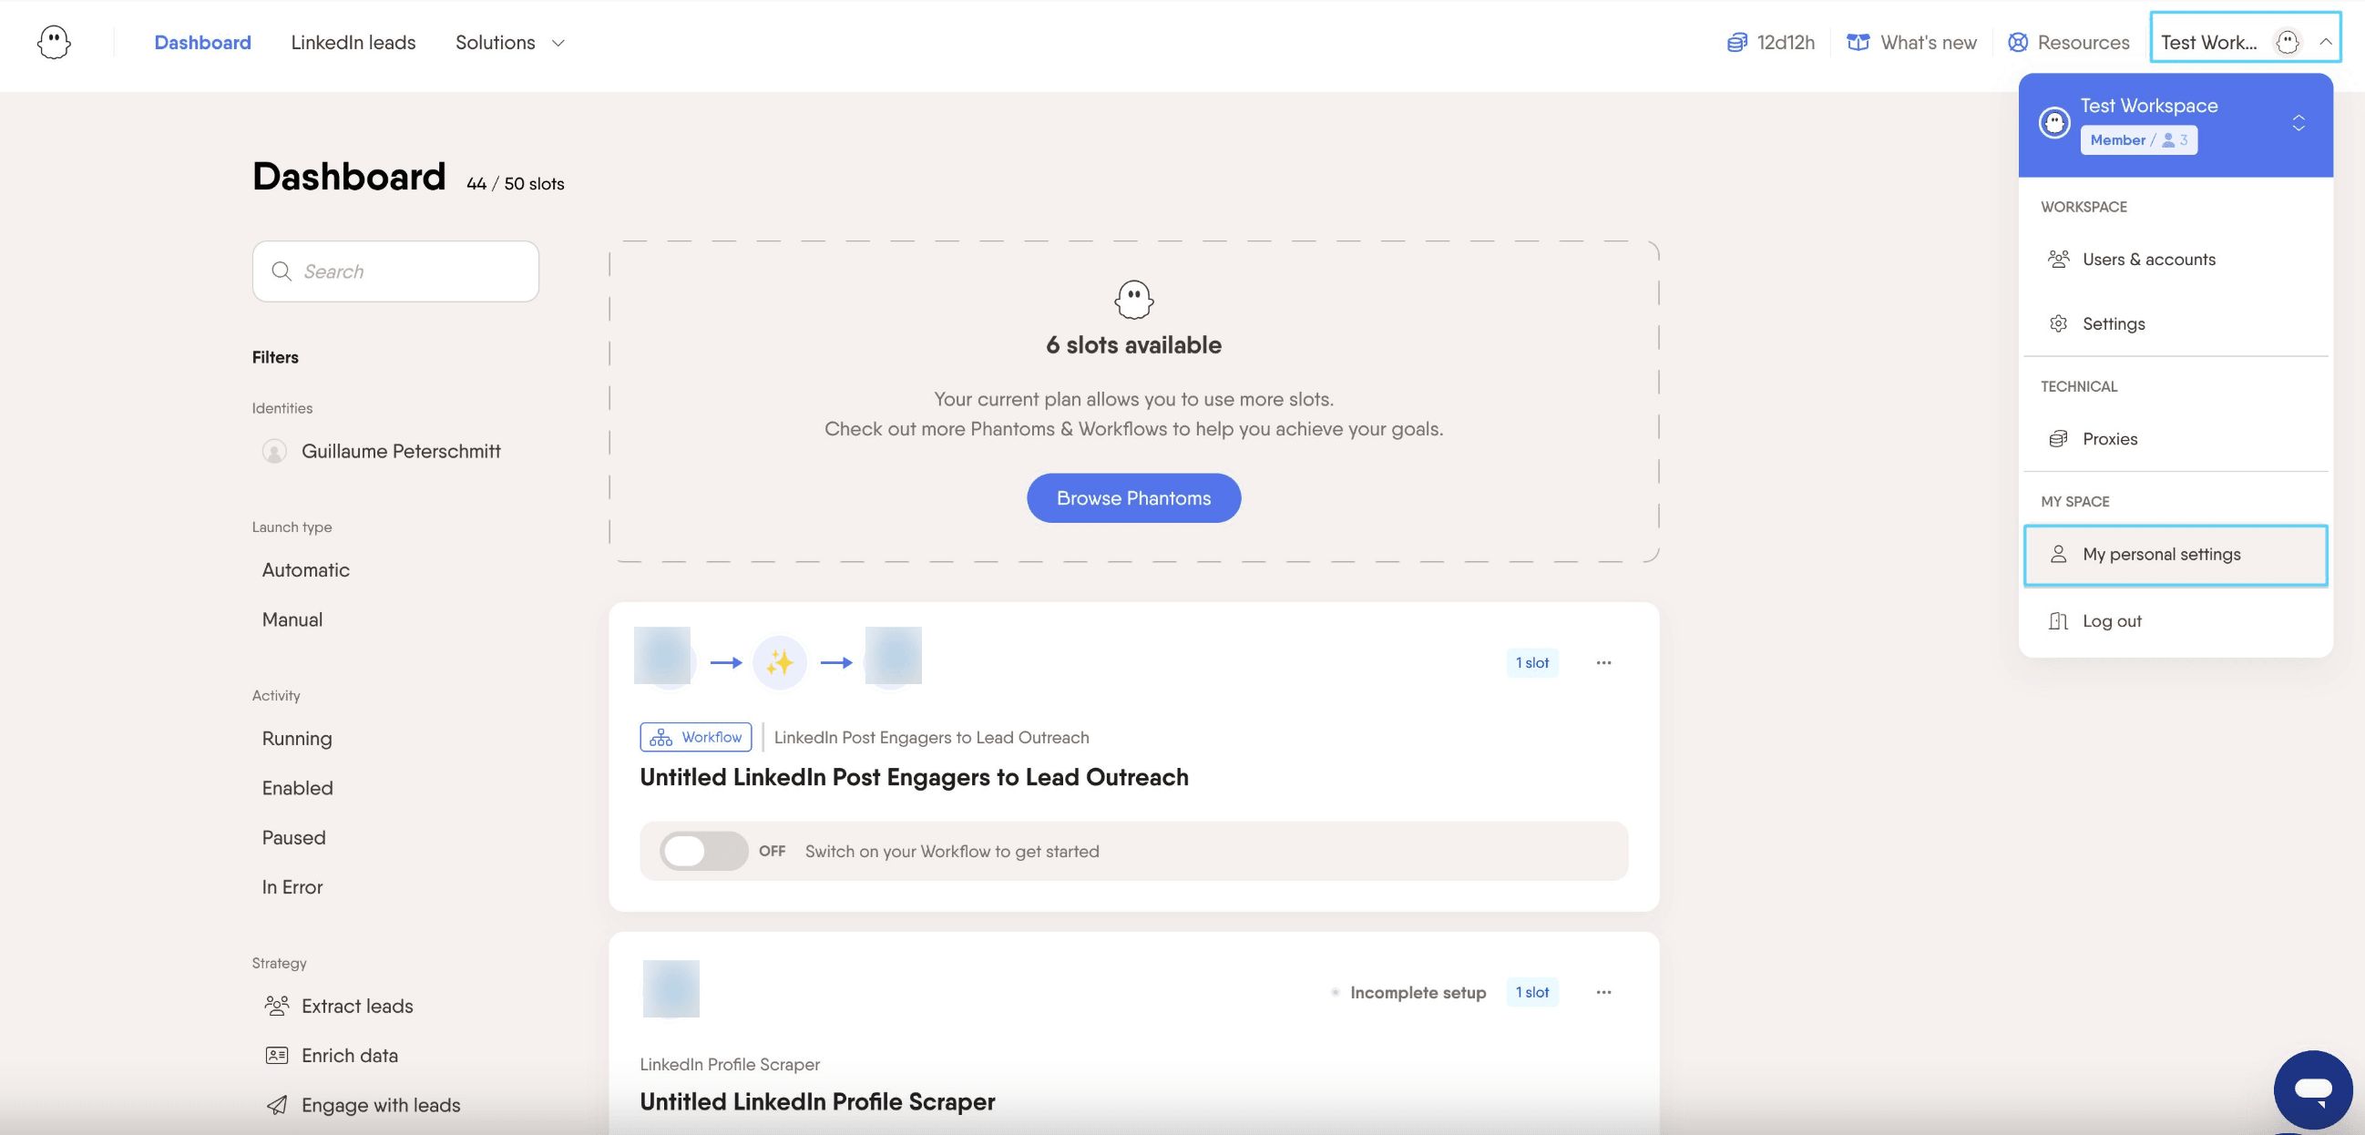Viewport: 2365px width, 1135px height.
Task: Click 1 slot badge on Post Engagers workflow
Action: pos(1531,662)
